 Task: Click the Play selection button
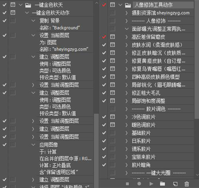151,184
